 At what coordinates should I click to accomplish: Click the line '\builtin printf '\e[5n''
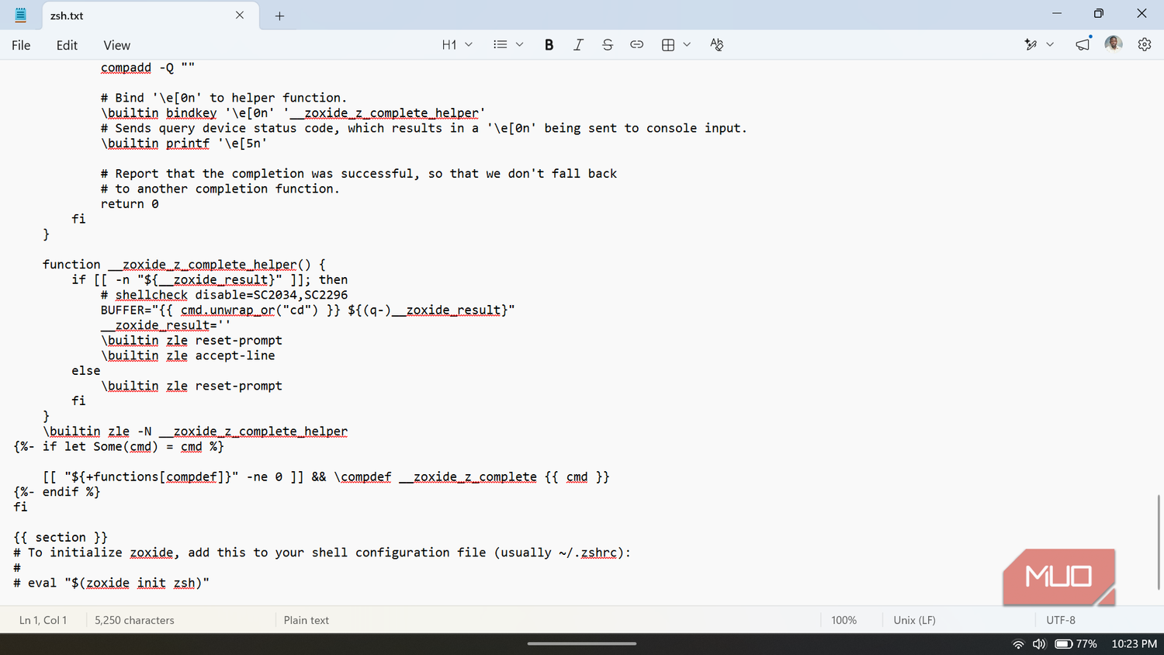[184, 144]
